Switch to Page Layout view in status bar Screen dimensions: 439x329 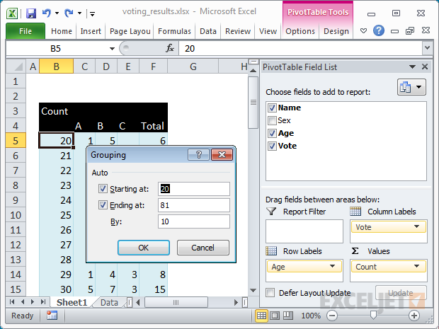coord(275,316)
